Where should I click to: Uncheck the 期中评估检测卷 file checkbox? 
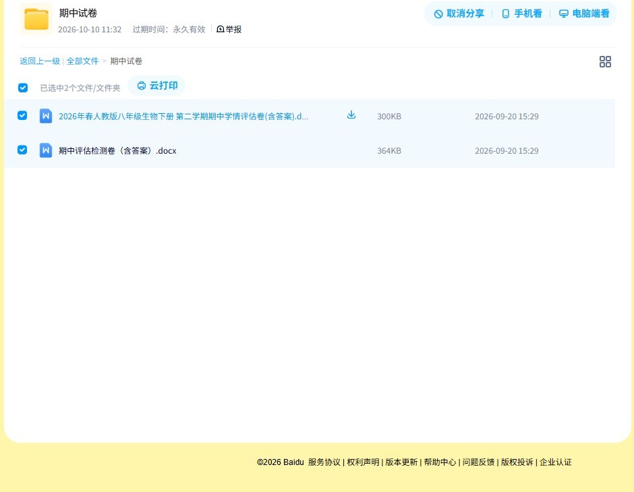click(x=22, y=150)
